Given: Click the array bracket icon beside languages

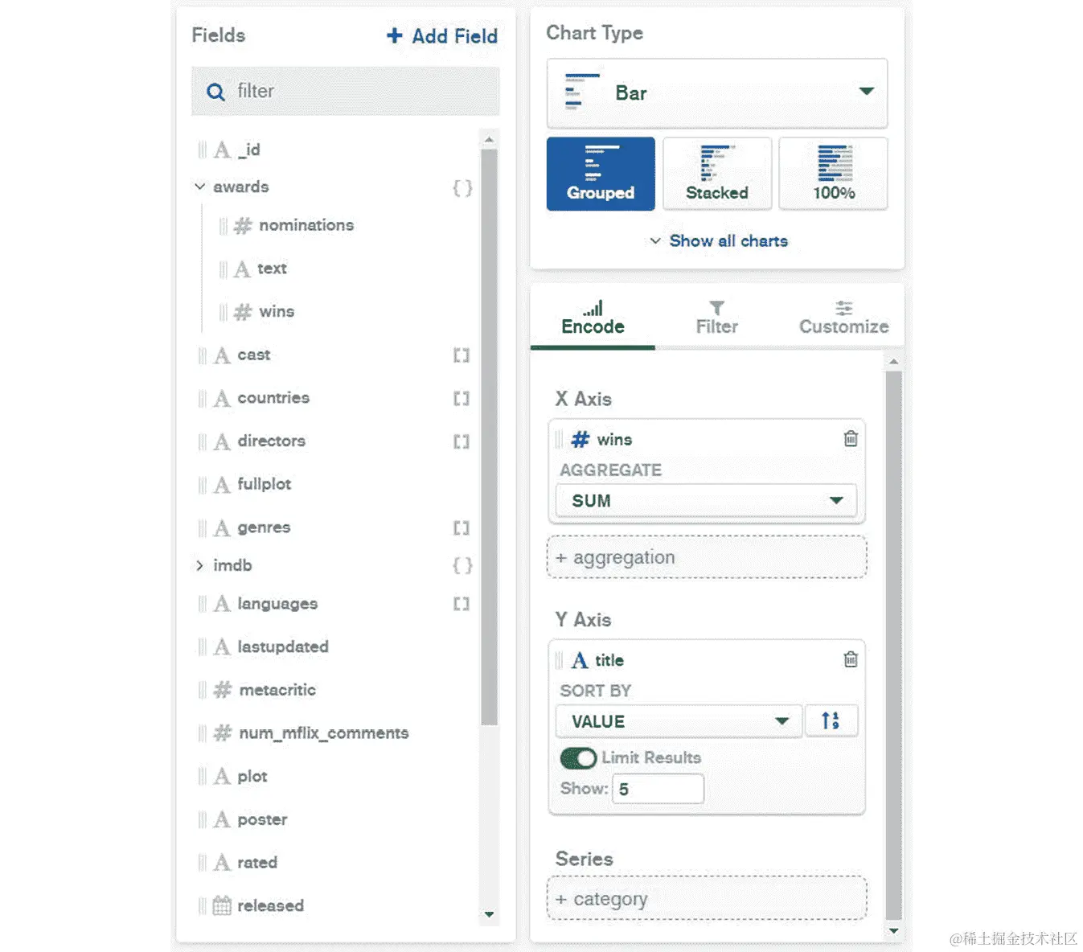Looking at the screenshot, I should point(462,604).
